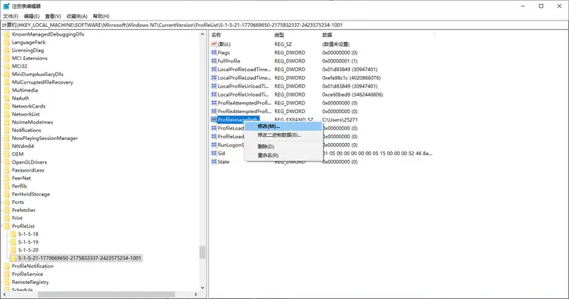This screenshot has height=299, width=569.
Task: Click the folder icon next to RemoteRegistry
Action: coord(7,282)
